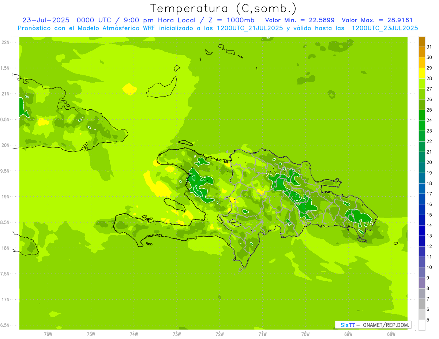
Task: Click the "20N" latitude axis label
Action: [x=5, y=145]
